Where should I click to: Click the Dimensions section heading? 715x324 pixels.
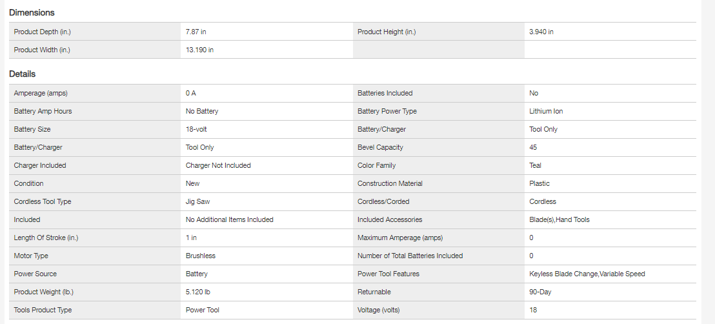pos(32,12)
